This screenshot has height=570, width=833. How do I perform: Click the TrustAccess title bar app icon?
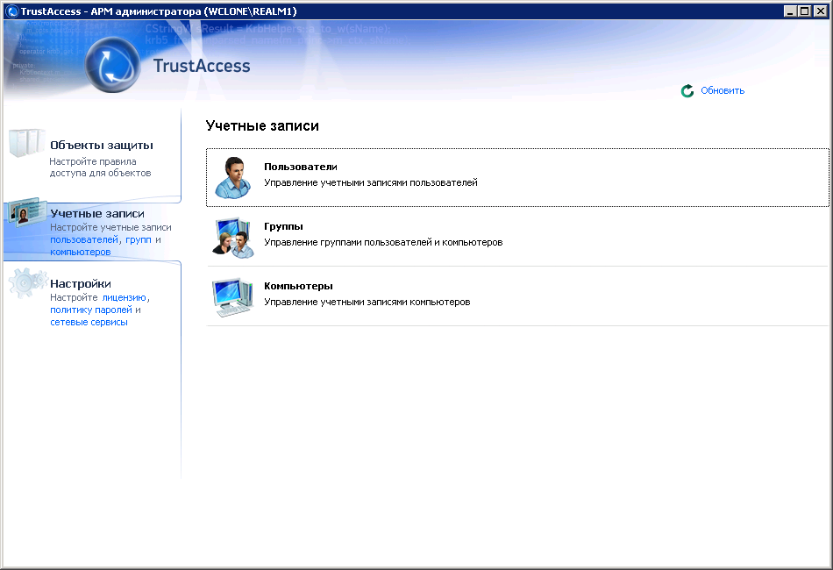point(11,11)
